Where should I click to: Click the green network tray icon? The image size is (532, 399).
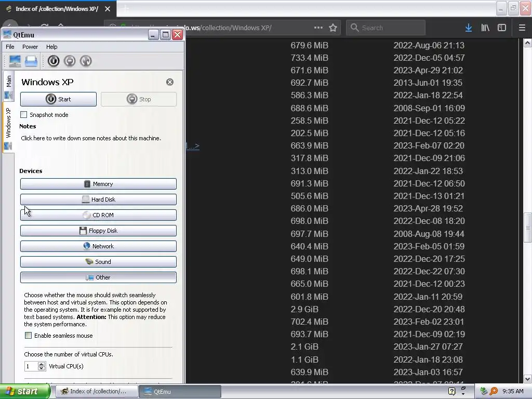pyautogui.click(x=484, y=392)
